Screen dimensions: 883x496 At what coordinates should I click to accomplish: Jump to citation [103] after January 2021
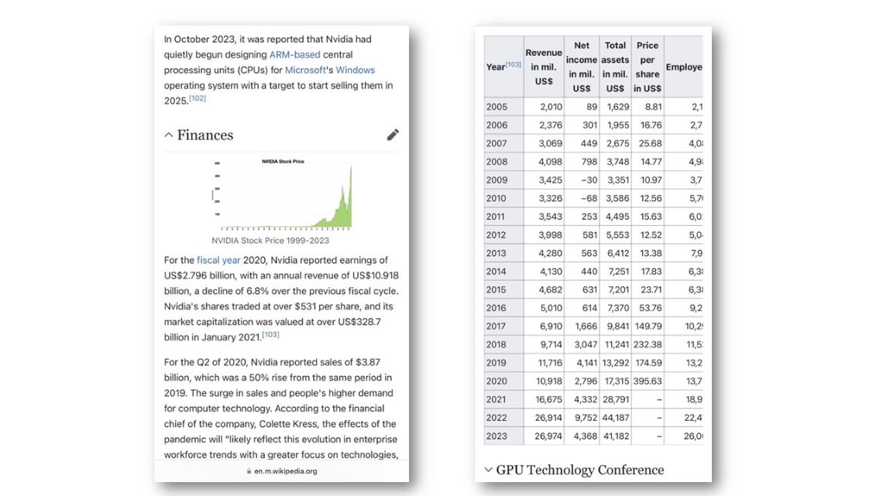click(x=270, y=335)
